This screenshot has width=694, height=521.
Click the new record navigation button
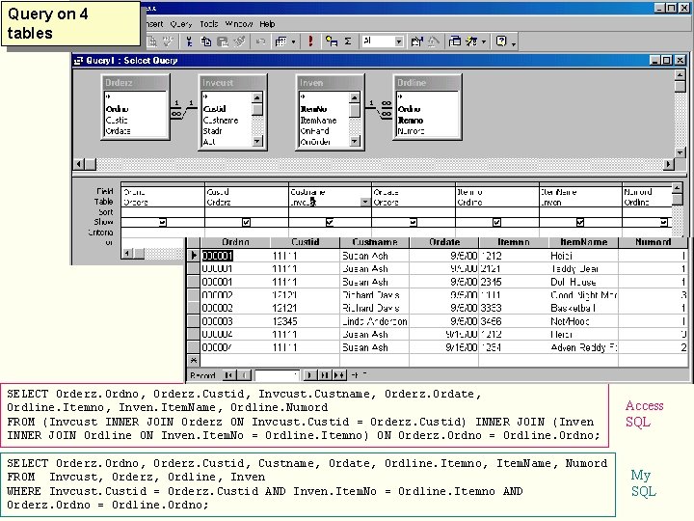pos(339,375)
